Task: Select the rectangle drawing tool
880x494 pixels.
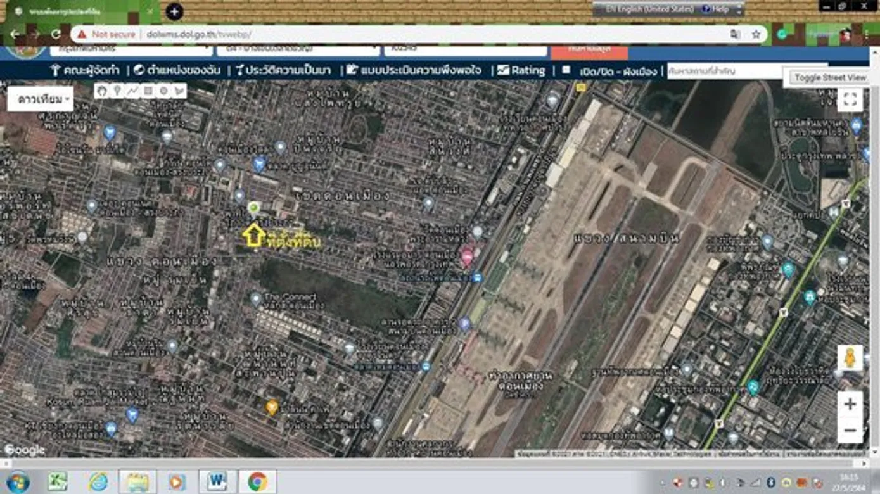Action: point(148,91)
